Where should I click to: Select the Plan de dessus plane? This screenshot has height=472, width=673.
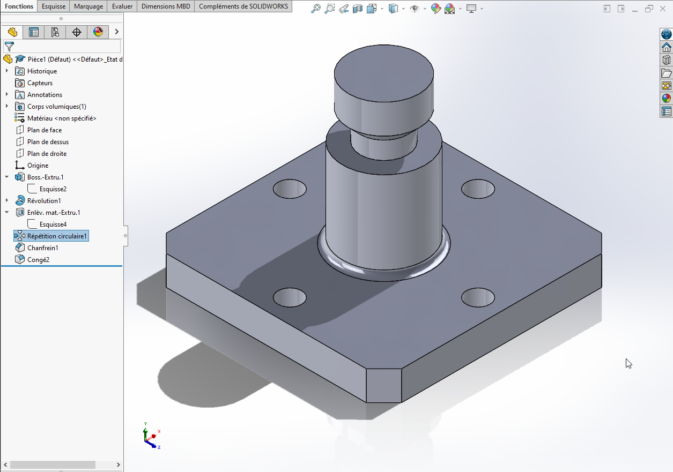[x=48, y=142]
